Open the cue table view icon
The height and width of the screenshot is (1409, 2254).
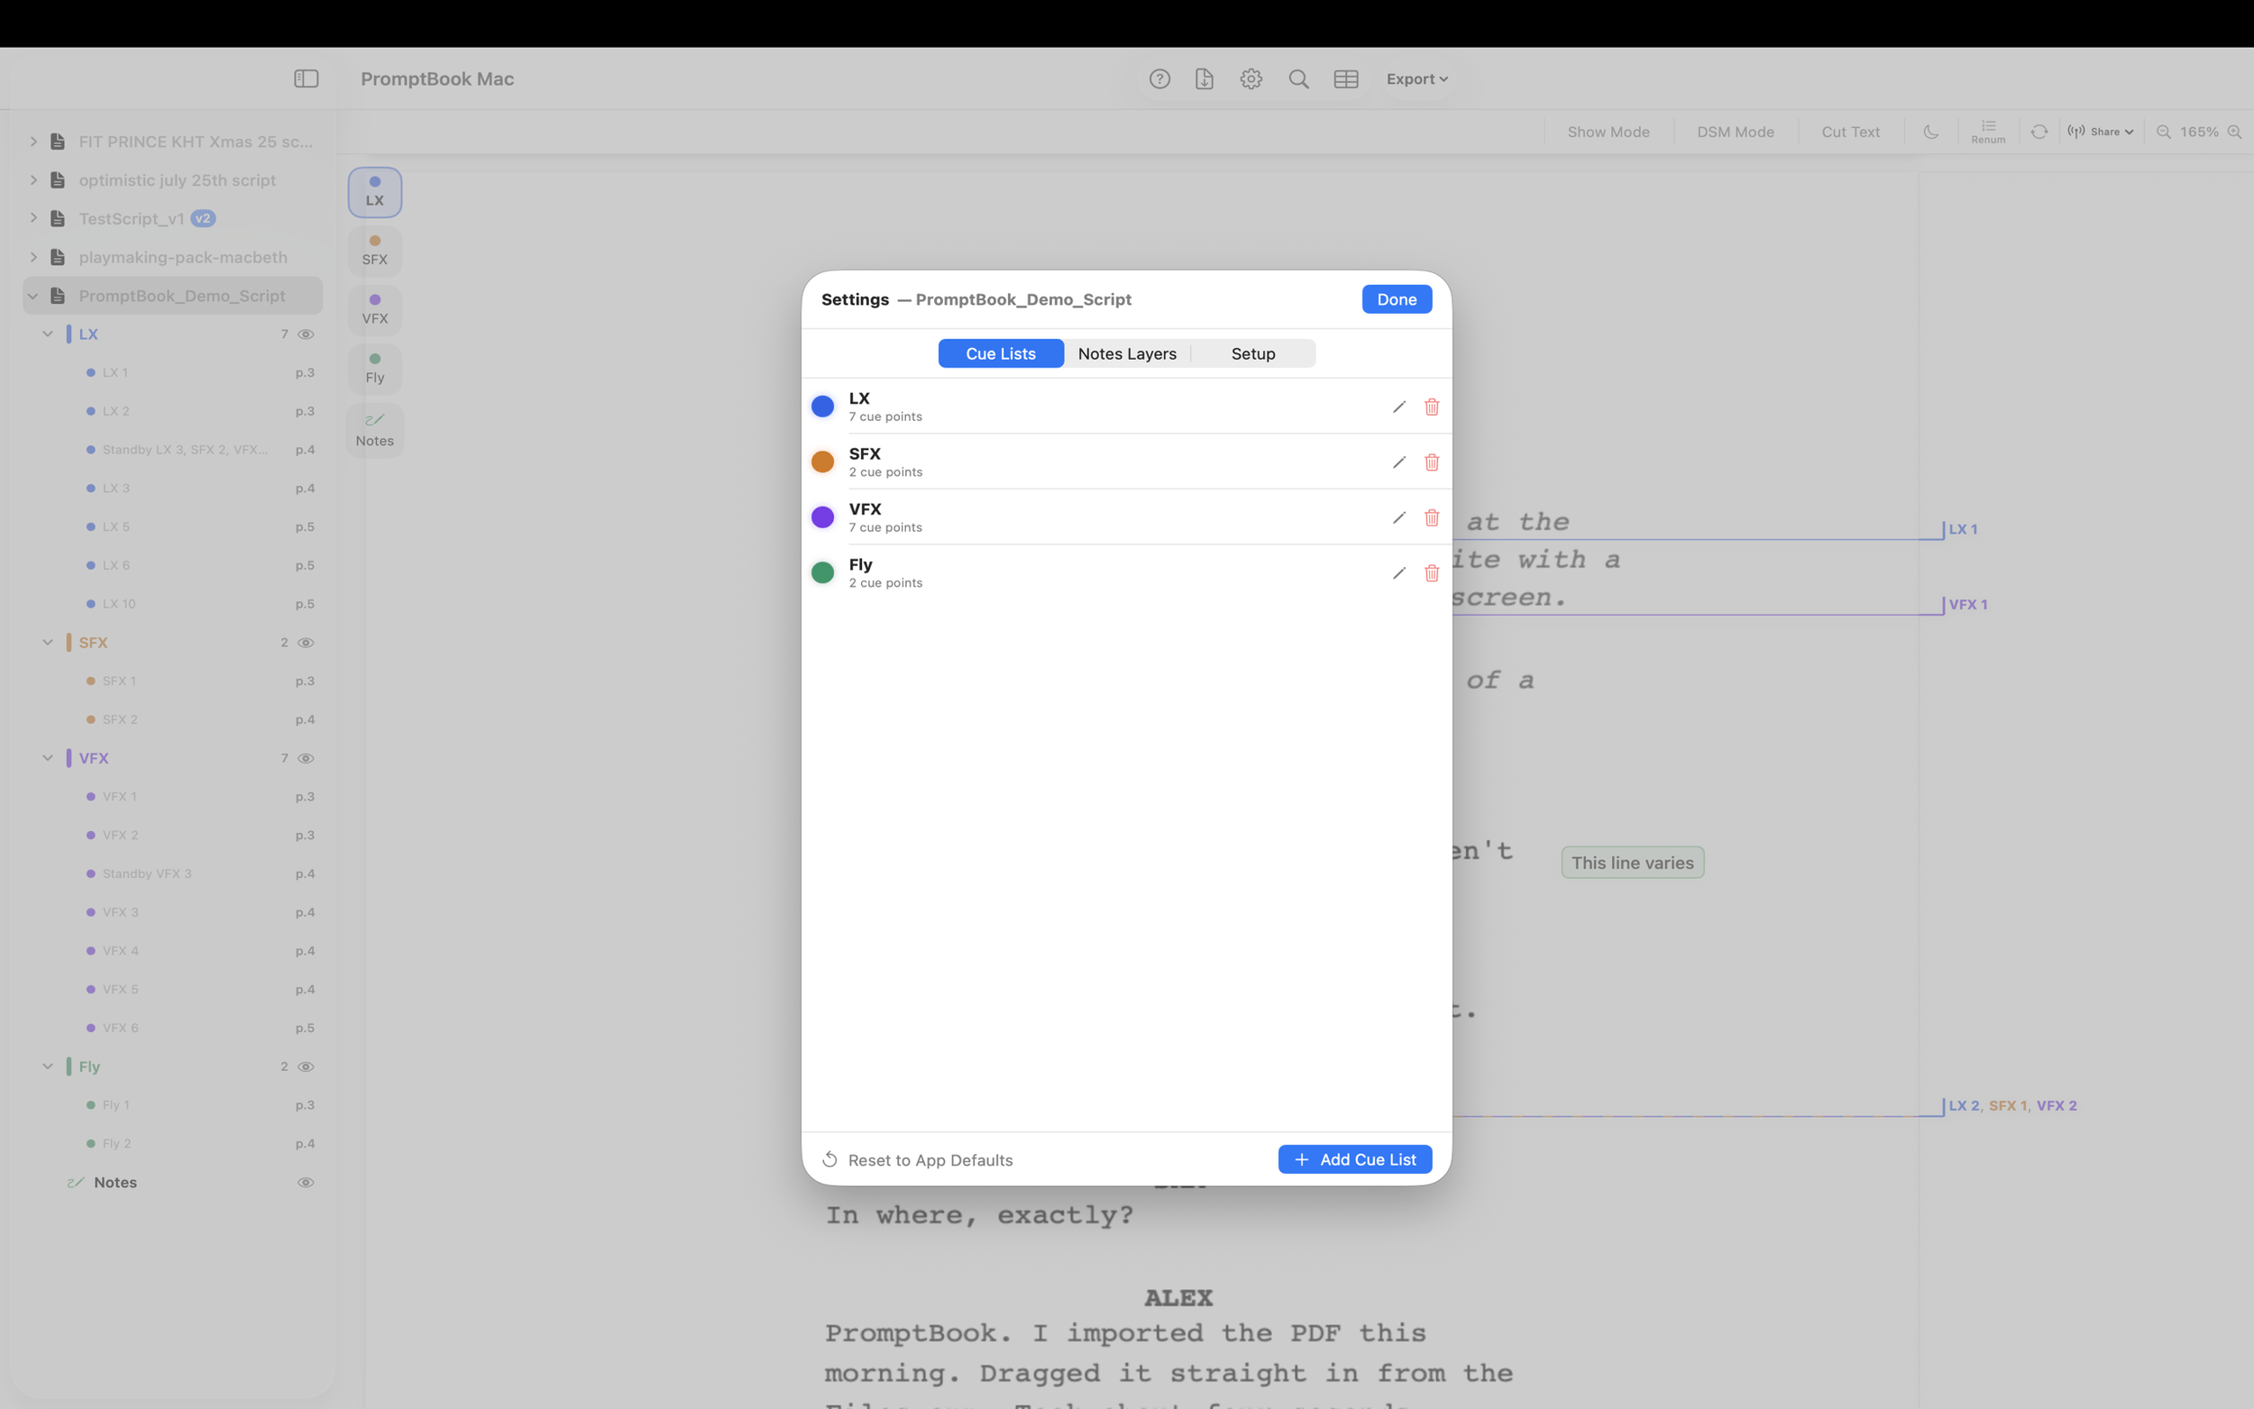pos(1345,79)
